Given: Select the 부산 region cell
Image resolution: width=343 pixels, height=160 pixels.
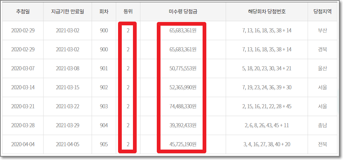Looking at the screenshot, I should point(323,31).
